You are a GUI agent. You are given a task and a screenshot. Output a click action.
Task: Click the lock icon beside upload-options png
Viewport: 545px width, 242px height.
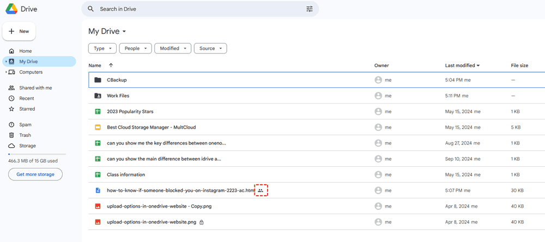point(202,222)
